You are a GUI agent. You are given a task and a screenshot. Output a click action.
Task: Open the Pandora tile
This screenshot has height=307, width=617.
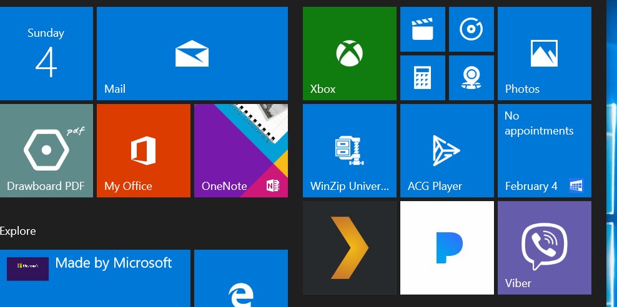click(447, 248)
